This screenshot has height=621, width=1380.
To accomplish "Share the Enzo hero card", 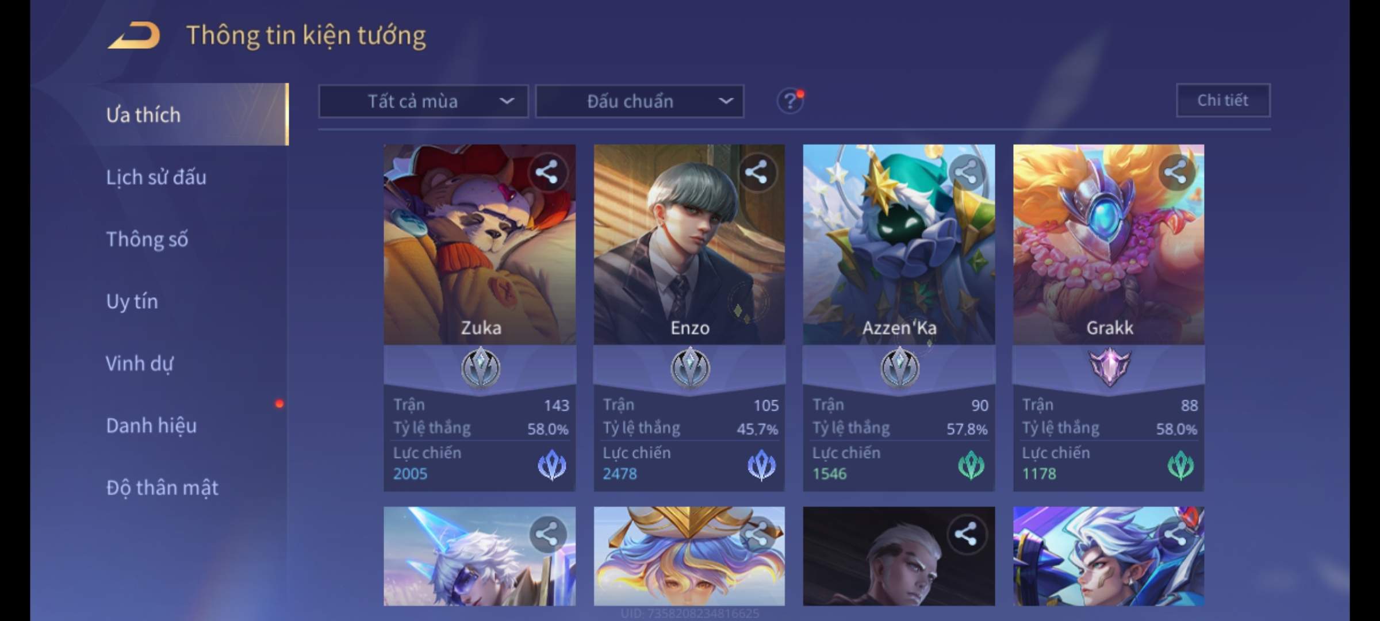I will [756, 172].
